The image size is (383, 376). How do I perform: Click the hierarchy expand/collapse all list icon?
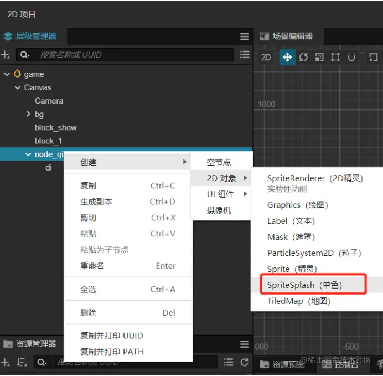(x=244, y=54)
